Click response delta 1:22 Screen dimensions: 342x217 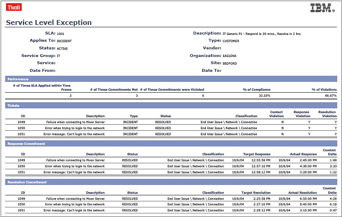[x=333, y=172]
